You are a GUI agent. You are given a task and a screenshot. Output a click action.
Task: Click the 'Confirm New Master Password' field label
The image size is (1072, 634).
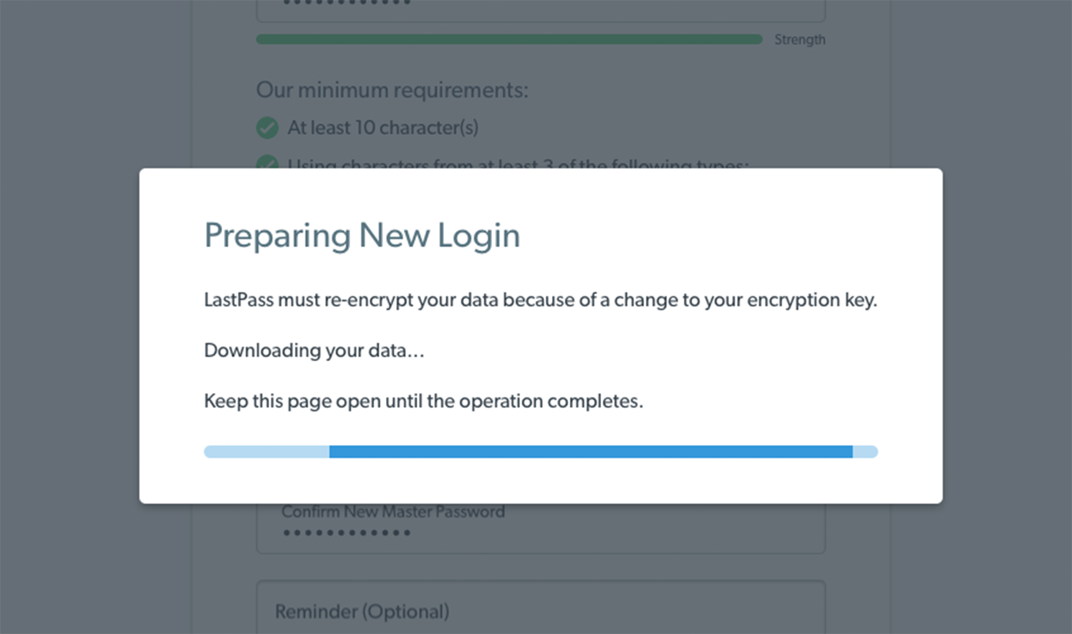coord(393,512)
